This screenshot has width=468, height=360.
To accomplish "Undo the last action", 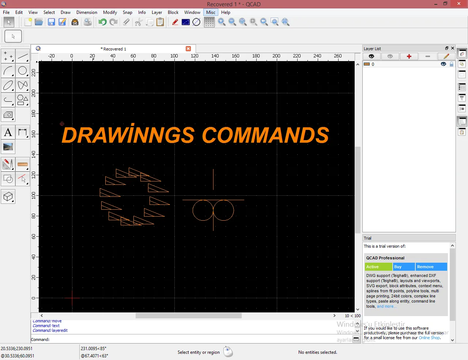I will click(103, 22).
